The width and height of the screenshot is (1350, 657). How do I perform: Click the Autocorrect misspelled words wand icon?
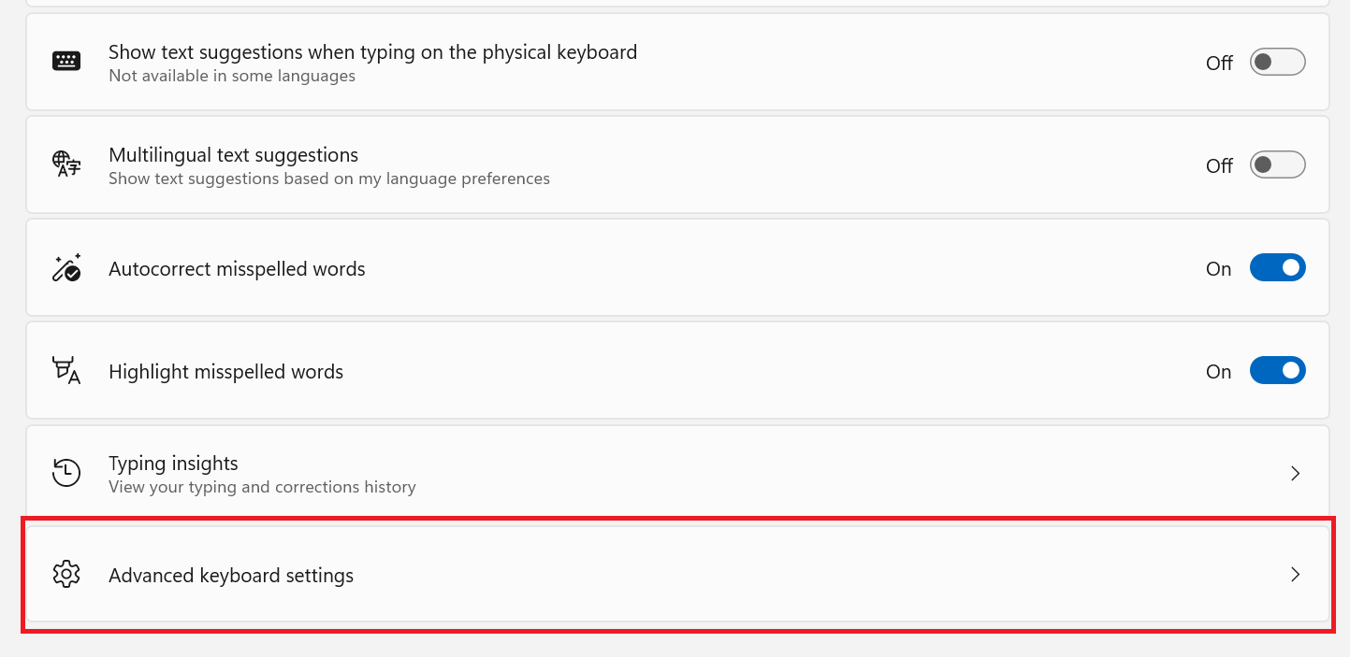[66, 268]
